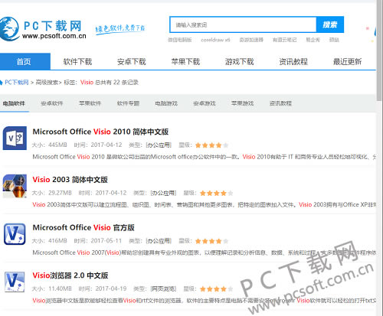The height and width of the screenshot is (316, 383).
Task: Switch to the 软件专题 filter tab
Action: coord(128,103)
